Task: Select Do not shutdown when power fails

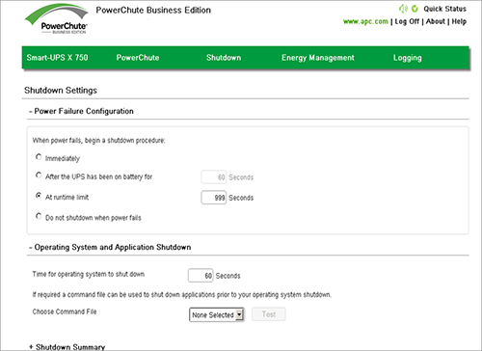Action: 39,216
